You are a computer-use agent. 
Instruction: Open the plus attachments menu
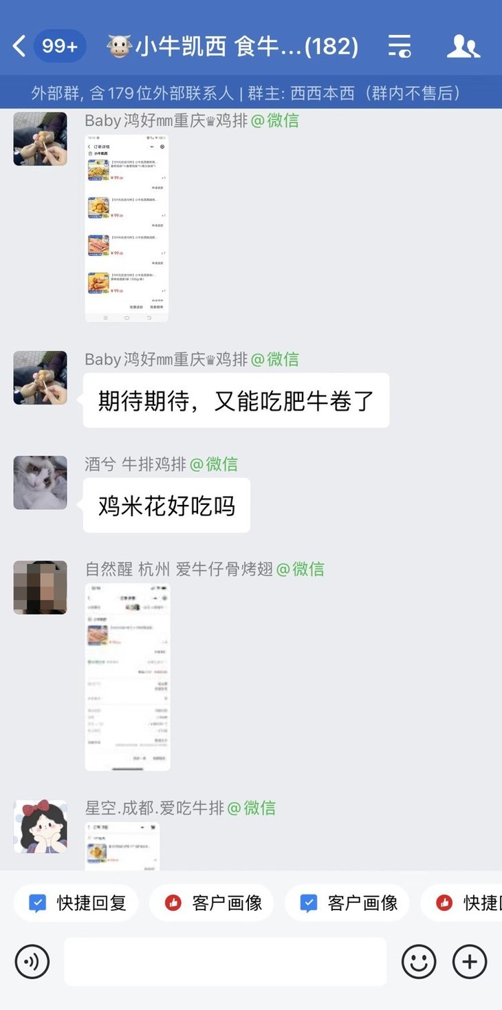point(470,961)
